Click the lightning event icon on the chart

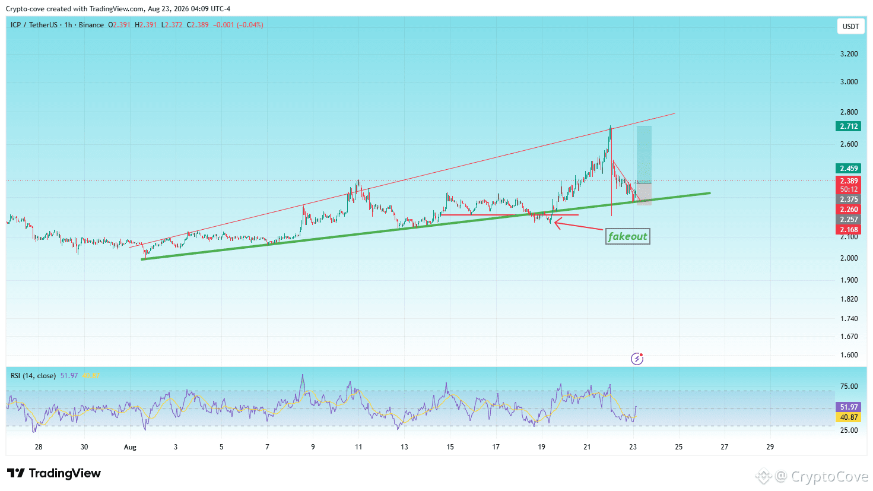coord(637,359)
